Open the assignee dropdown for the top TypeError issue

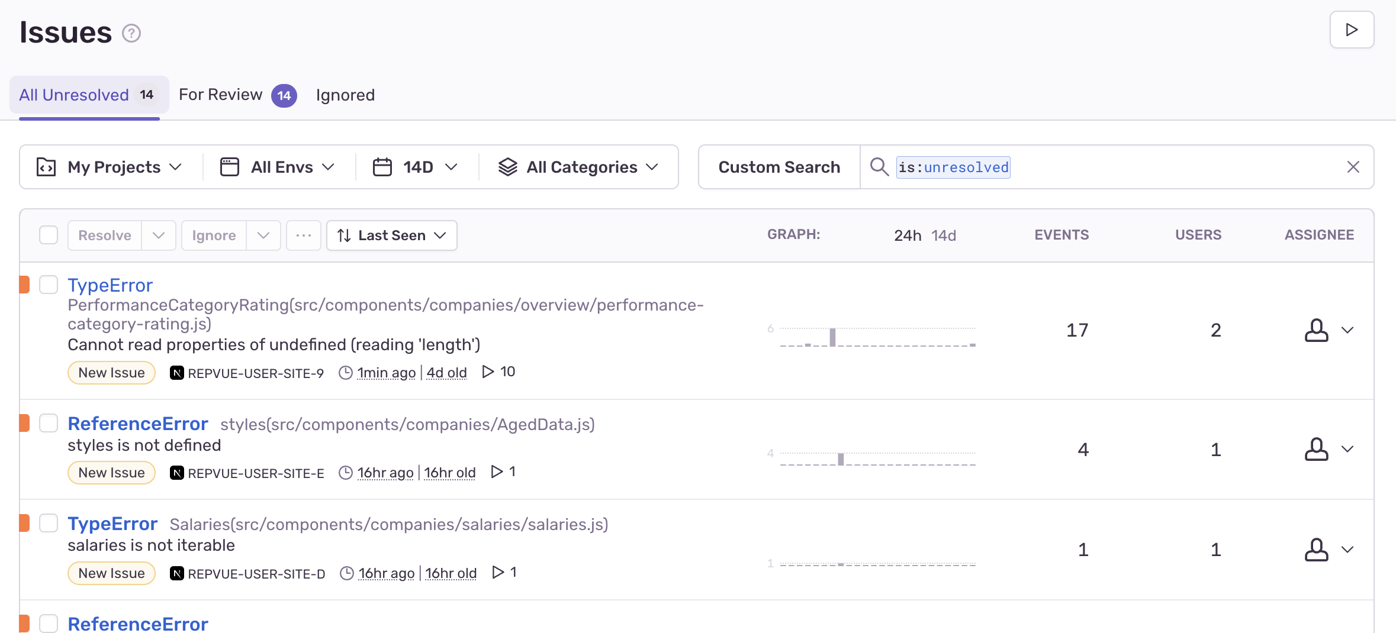(1349, 330)
